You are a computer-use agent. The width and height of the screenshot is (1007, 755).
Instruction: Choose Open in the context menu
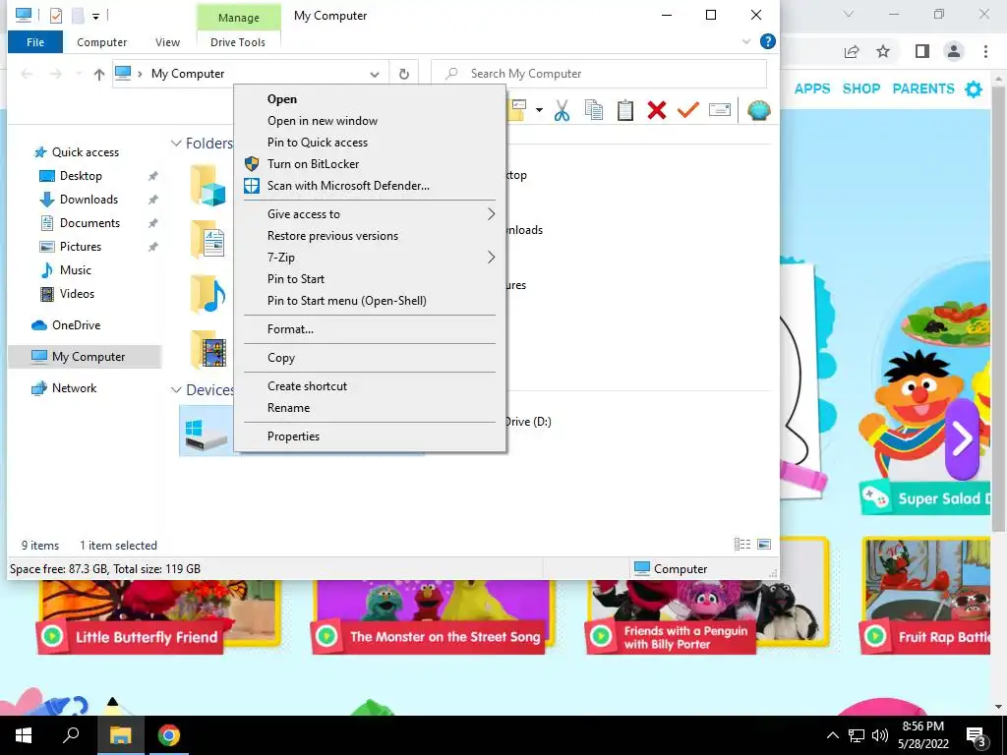point(370,99)
